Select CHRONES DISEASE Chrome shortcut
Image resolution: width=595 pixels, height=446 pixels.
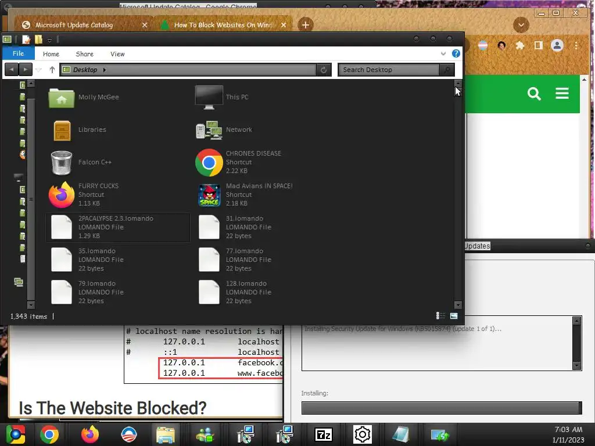tap(239, 163)
